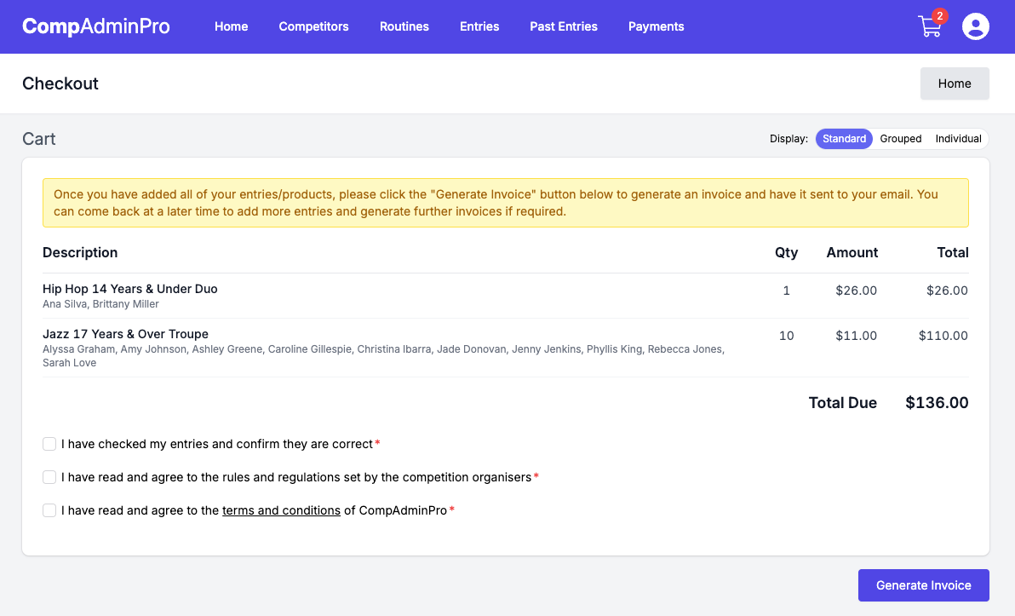Tick the rules and regulations agreement checkbox
1015x616 pixels.
tap(49, 477)
